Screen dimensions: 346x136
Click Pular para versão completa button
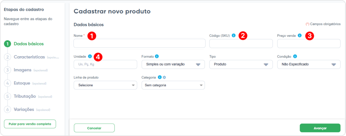30,124
